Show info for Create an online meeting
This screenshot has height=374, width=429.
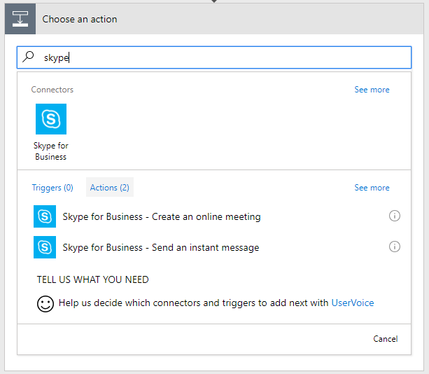(395, 216)
